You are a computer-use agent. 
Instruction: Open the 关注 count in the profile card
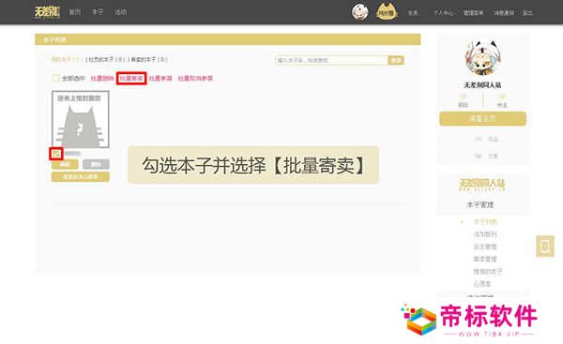(x=502, y=100)
